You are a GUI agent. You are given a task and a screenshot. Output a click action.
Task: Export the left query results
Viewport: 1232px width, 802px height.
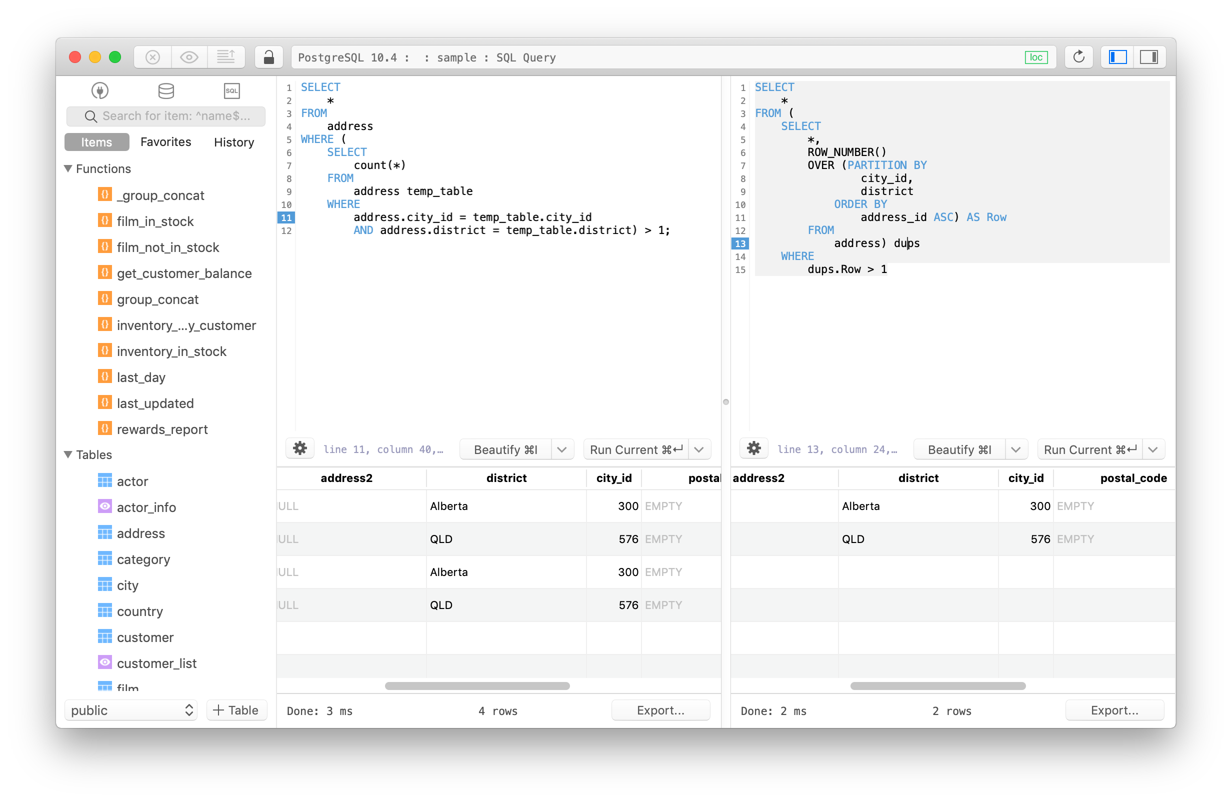[x=661, y=710]
